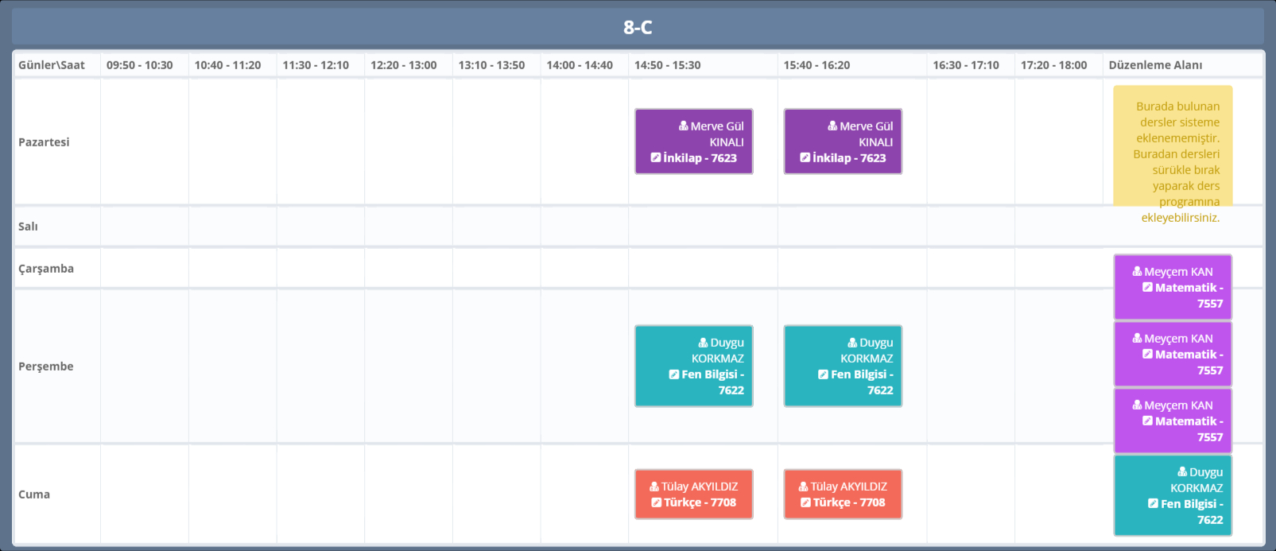1276x551 pixels.
Task: Click edit icon on Monday 14:50 İnkilap card
Action: [x=656, y=157]
